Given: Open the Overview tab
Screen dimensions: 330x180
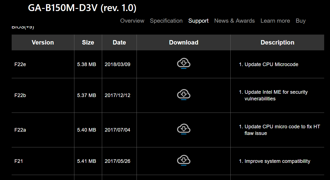Looking at the screenshot, I should [x=132, y=21].
